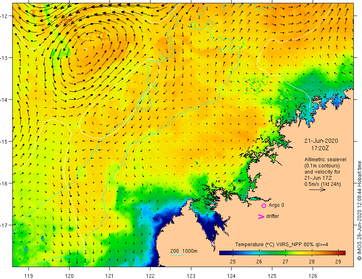Click the 120 longitude axis label

click(x=69, y=276)
